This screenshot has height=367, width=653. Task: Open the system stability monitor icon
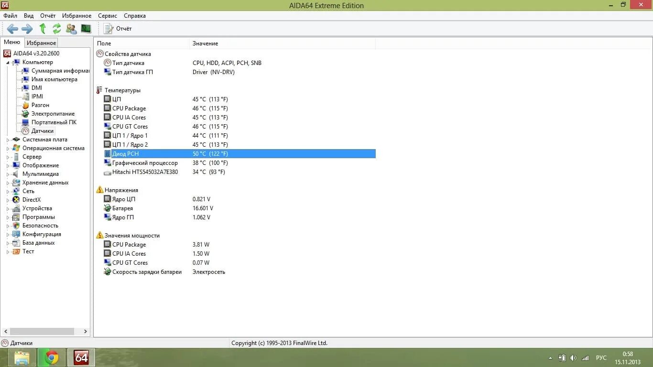coord(86,29)
